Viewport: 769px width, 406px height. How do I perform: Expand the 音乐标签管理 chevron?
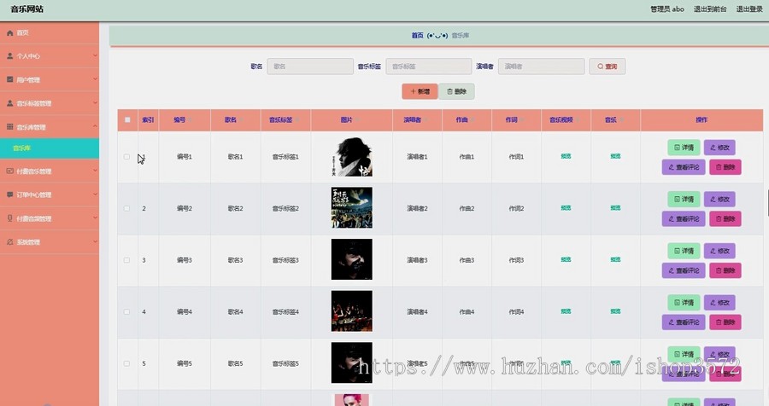[95, 103]
